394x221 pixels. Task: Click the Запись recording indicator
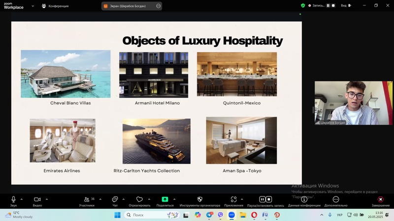click(x=316, y=5)
